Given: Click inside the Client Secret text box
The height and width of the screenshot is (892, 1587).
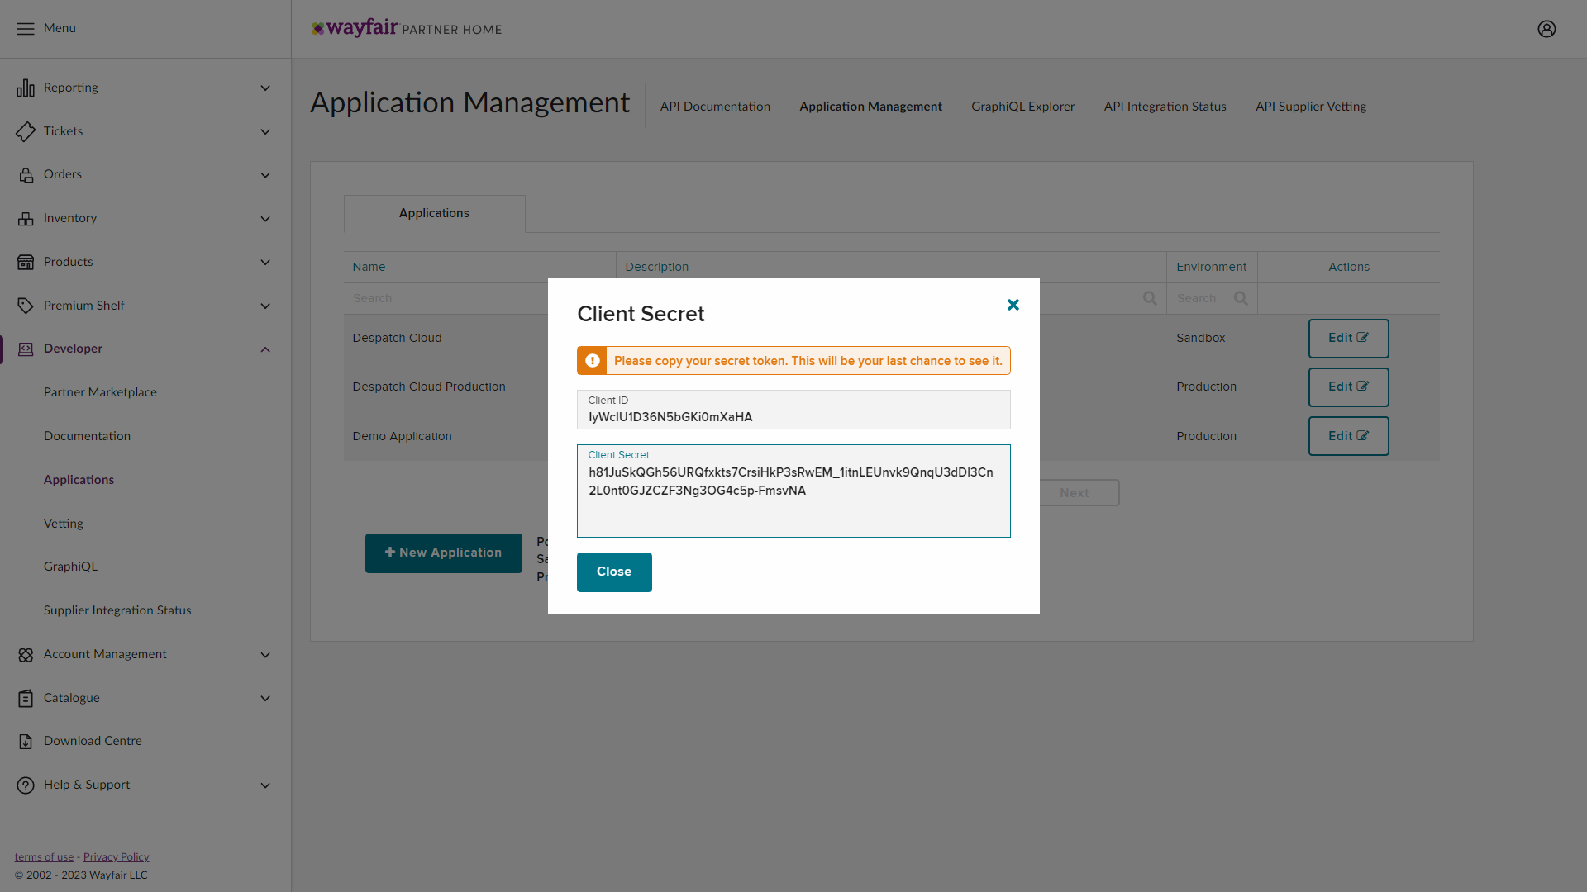Looking at the screenshot, I should [x=793, y=491].
